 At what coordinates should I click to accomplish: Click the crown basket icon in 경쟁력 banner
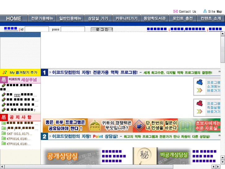95,125
